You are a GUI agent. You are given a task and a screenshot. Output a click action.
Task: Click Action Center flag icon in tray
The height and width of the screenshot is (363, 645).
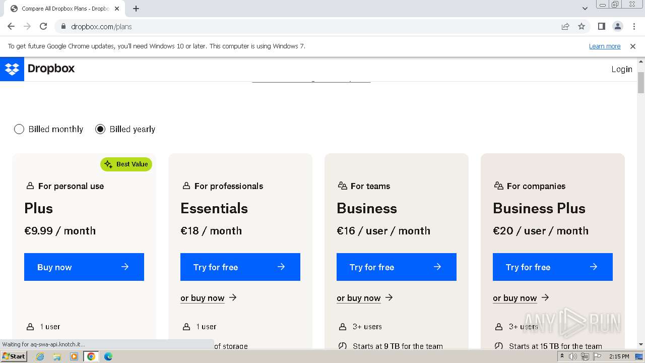(597, 356)
